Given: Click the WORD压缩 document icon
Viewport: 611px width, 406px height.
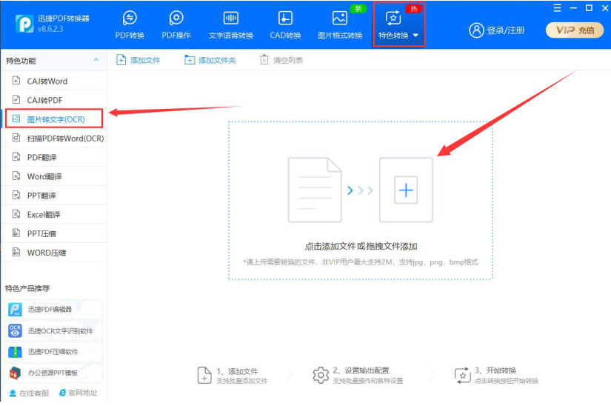Looking at the screenshot, I should tap(16, 252).
